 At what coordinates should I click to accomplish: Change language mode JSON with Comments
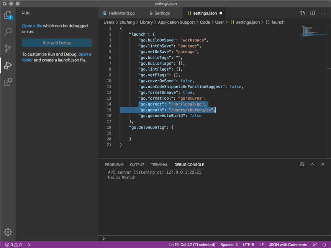pos(288,245)
